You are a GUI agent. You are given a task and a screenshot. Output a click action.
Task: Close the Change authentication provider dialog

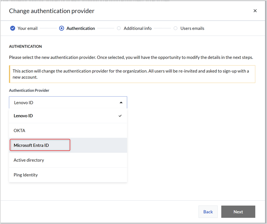coord(255,11)
